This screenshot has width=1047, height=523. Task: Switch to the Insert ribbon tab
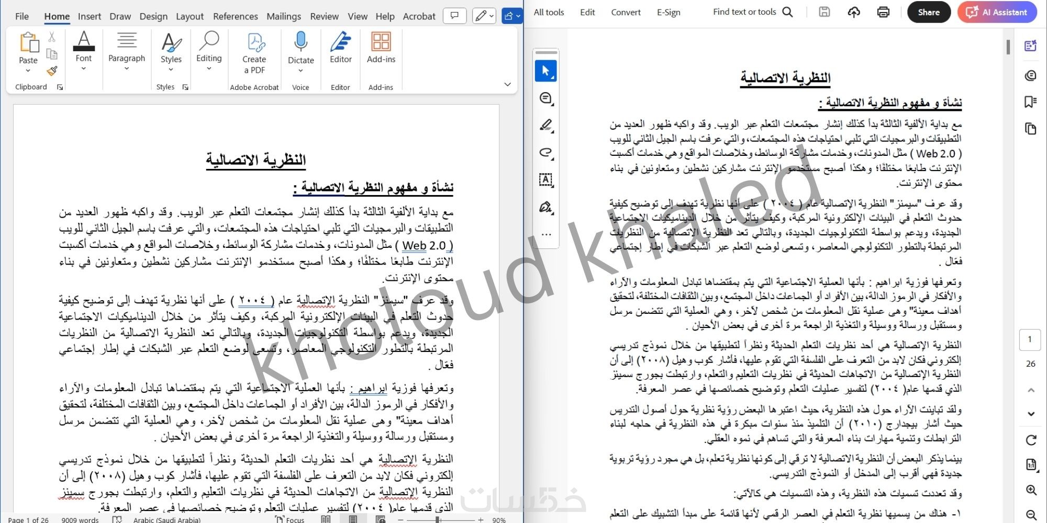(90, 16)
